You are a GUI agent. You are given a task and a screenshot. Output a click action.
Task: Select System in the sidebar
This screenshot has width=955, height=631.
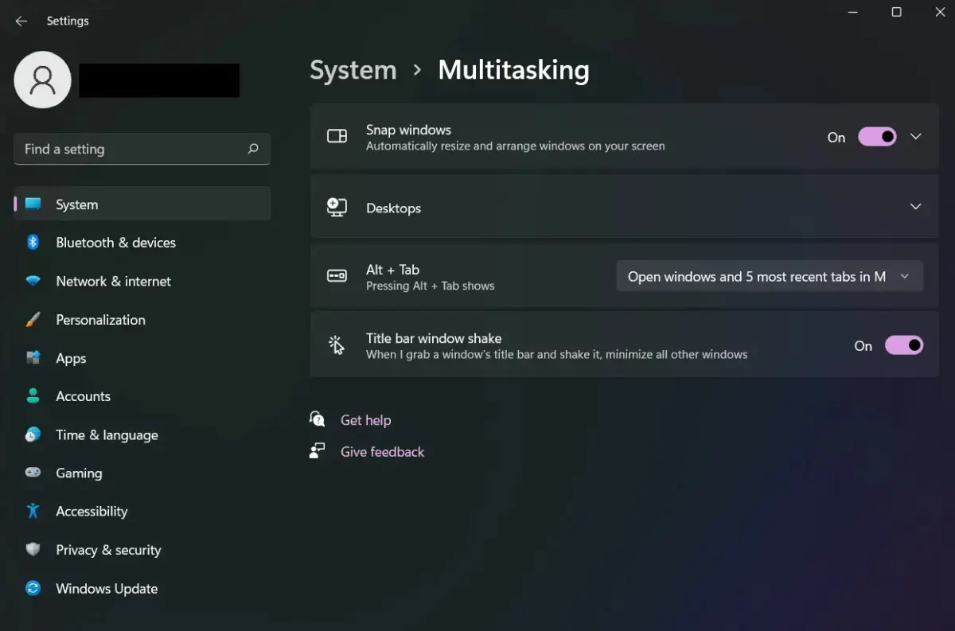pyautogui.click(x=76, y=204)
